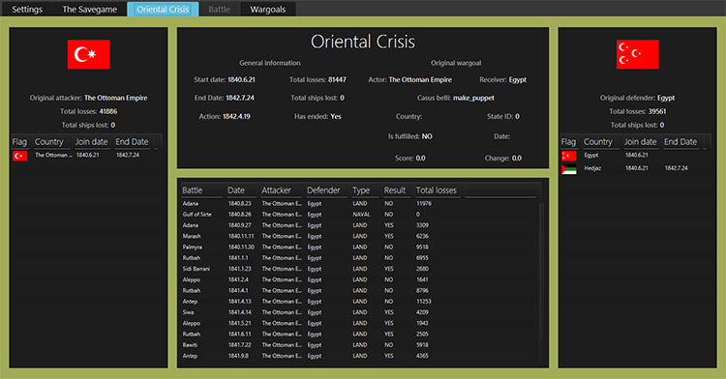726x379 pixels.
Task: Sort battles by Battle name header
Action: point(202,190)
